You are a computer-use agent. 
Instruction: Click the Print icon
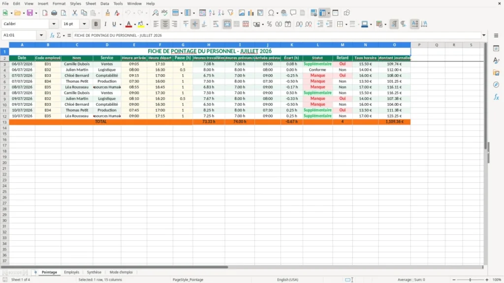tap(54, 13)
